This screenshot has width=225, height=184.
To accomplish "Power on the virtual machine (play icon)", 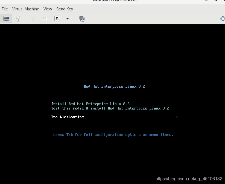I will (33, 19).
